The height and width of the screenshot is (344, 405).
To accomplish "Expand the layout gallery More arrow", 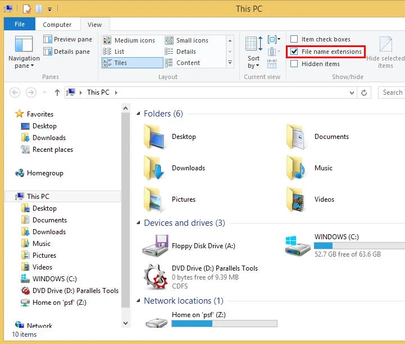I will point(230,63).
